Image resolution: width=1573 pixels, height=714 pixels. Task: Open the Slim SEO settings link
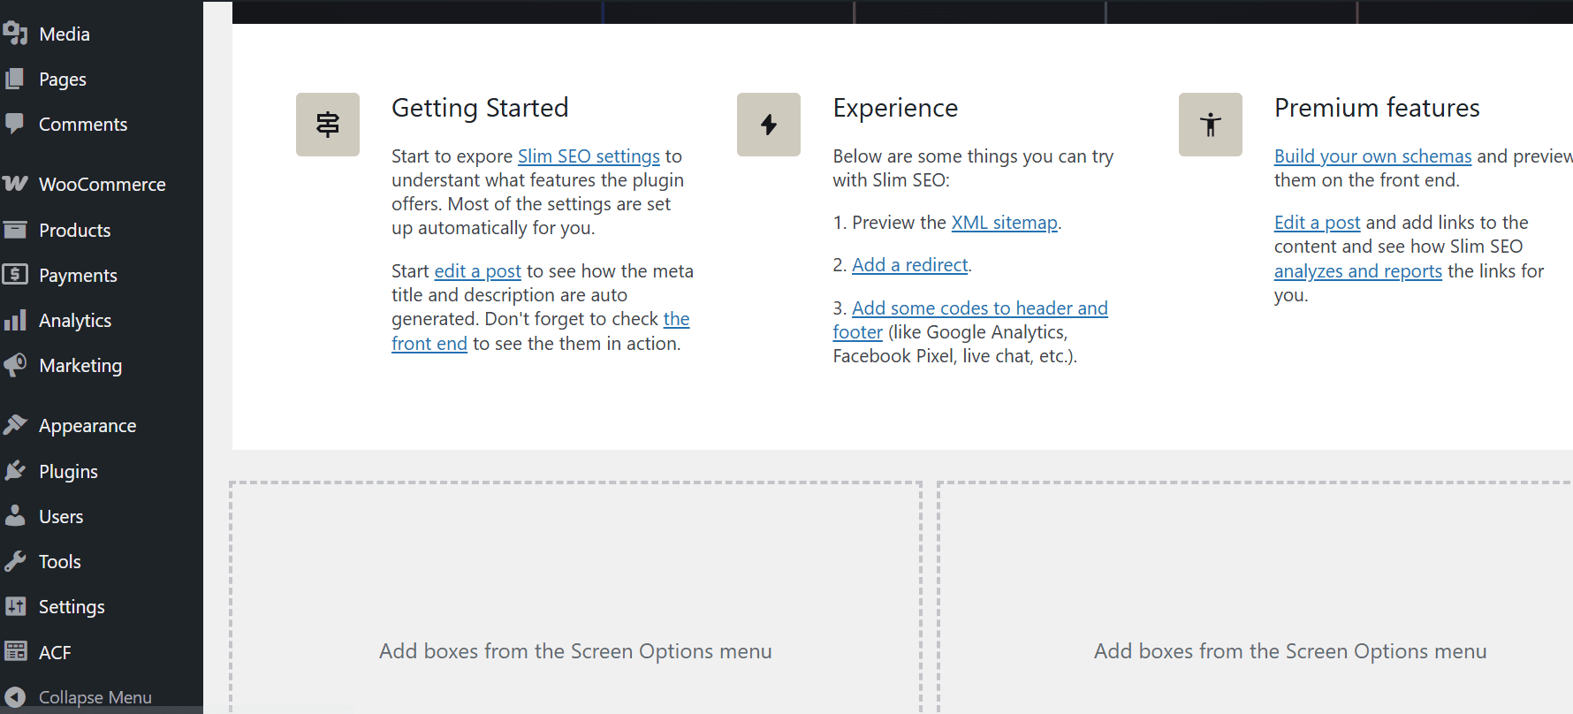tap(589, 156)
